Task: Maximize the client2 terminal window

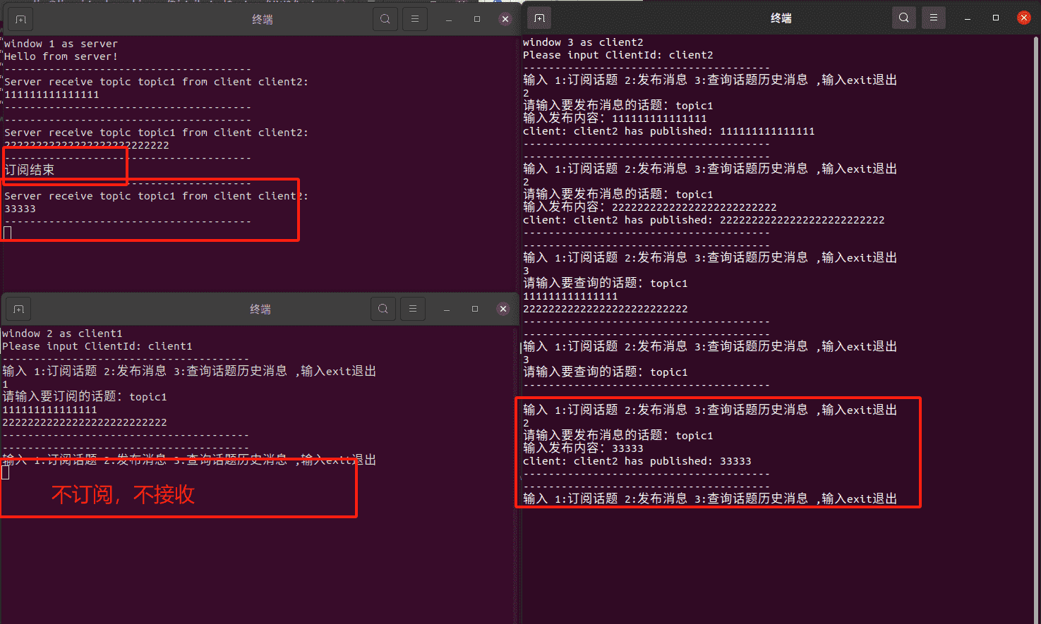Action: (x=996, y=18)
